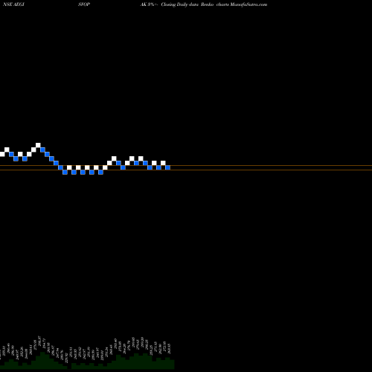Image resolution: width=372 pixels, height=372 pixels.
Task: Click the MunafaSutra.com text in the header
Action: point(248,4)
